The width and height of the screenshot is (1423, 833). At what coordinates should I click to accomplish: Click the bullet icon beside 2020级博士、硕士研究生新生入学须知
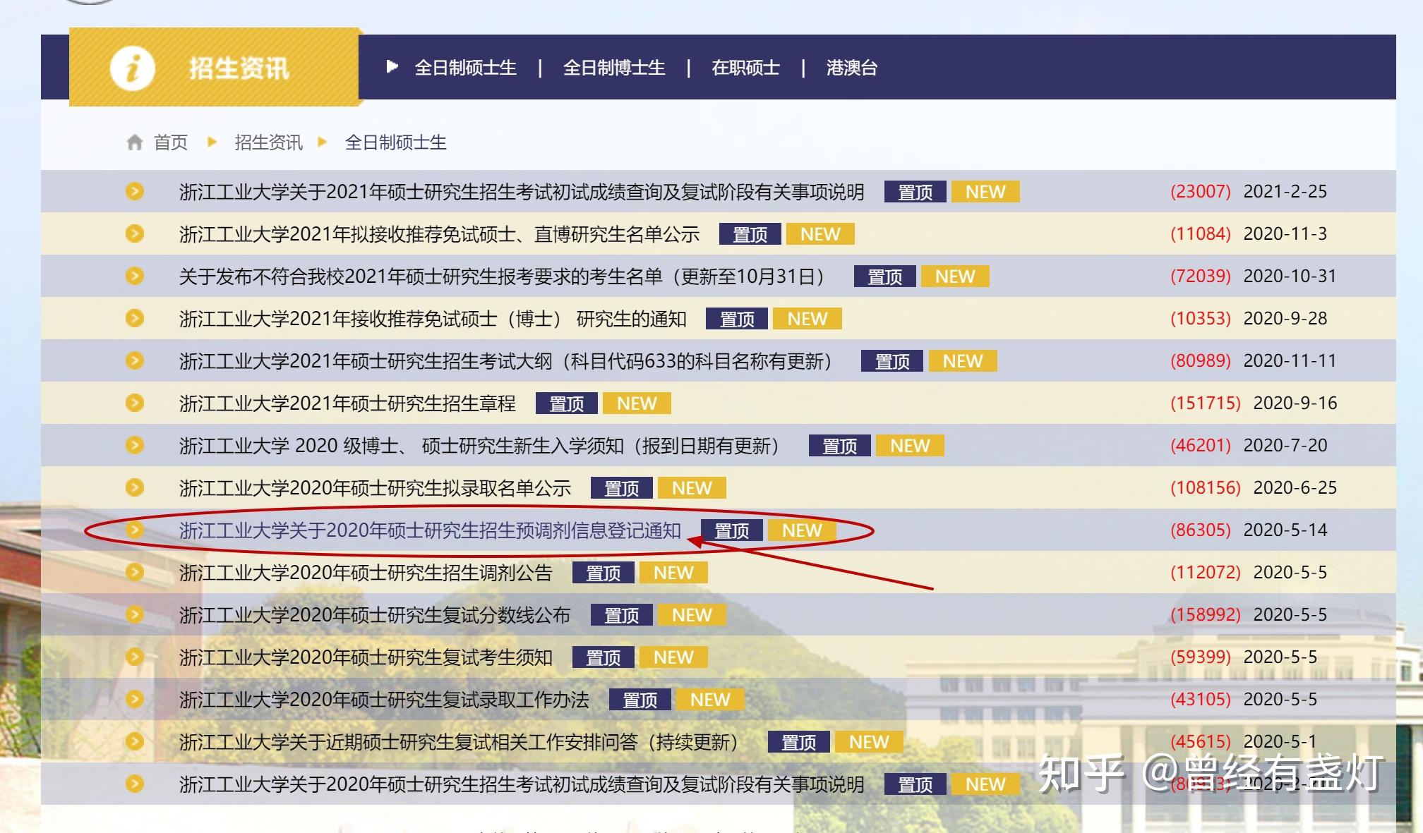pyautogui.click(x=135, y=445)
